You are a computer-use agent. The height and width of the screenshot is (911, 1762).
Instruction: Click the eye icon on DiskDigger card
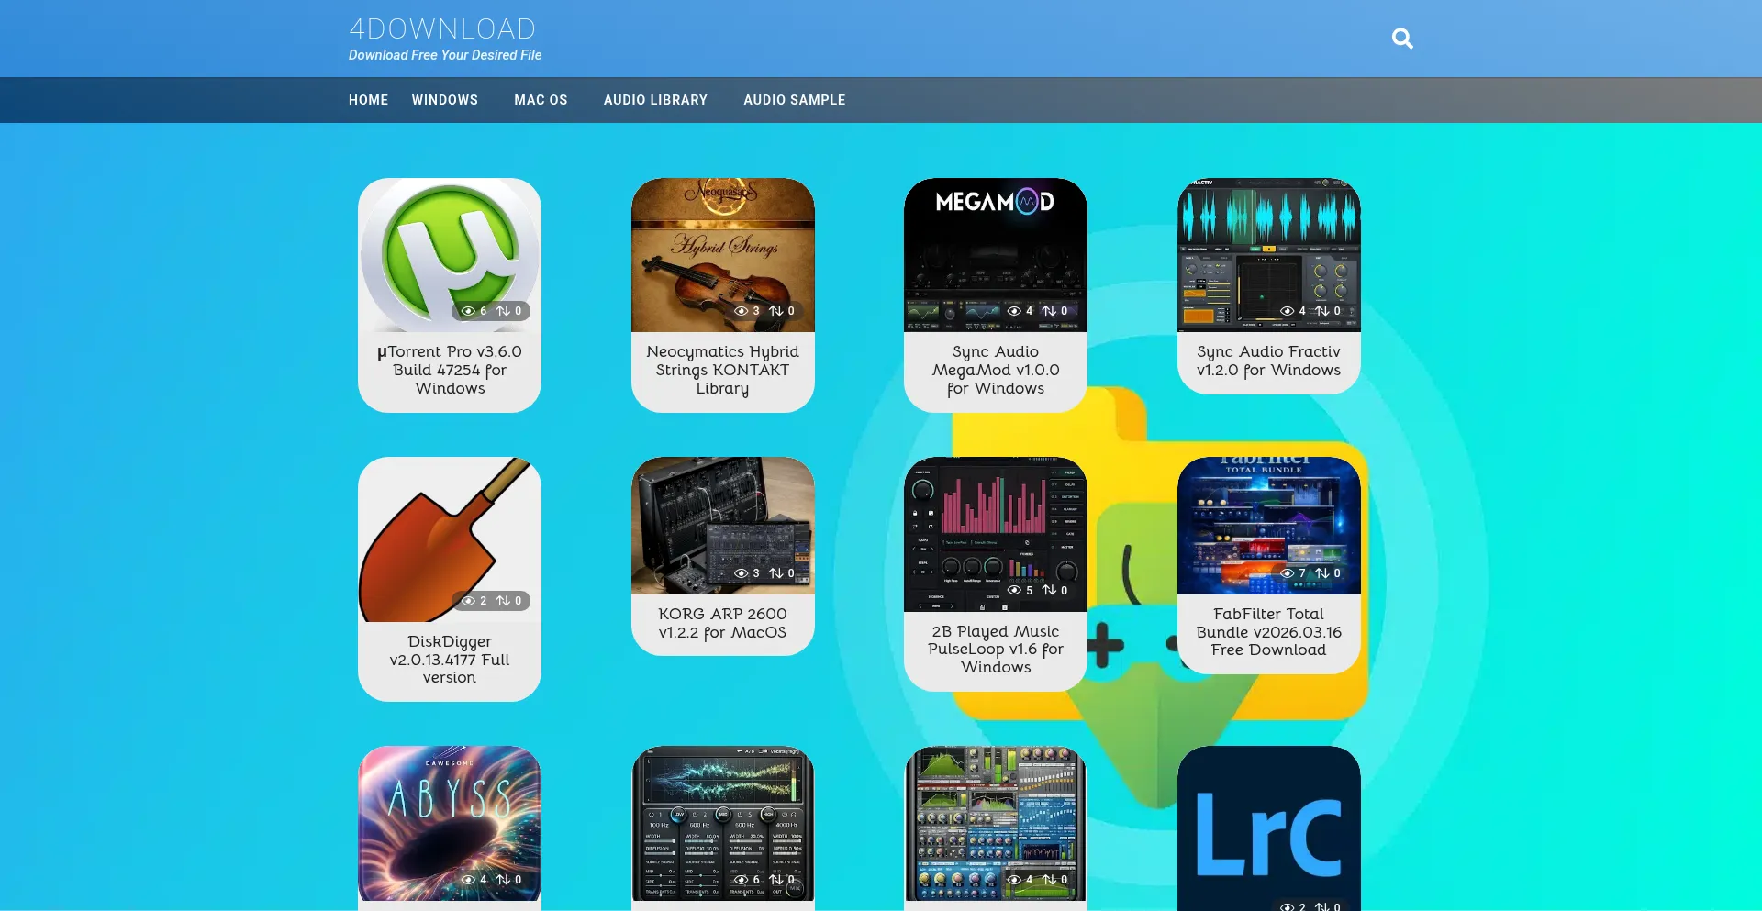tap(468, 601)
